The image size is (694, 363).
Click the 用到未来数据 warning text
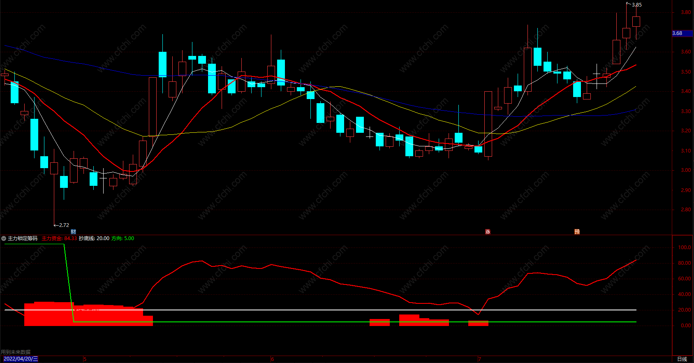[16, 352]
